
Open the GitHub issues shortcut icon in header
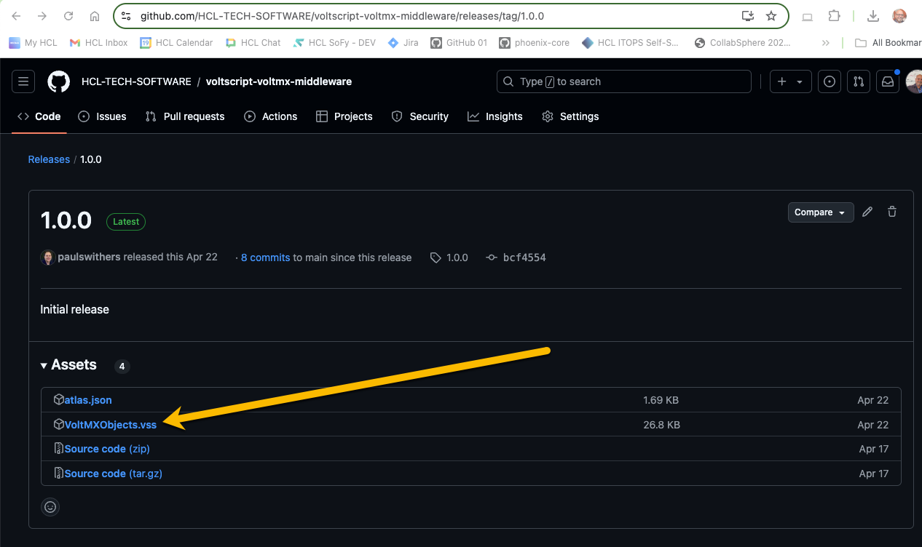[829, 81]
